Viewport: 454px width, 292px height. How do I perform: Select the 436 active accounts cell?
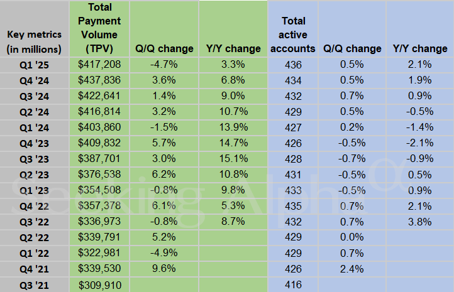294,64
